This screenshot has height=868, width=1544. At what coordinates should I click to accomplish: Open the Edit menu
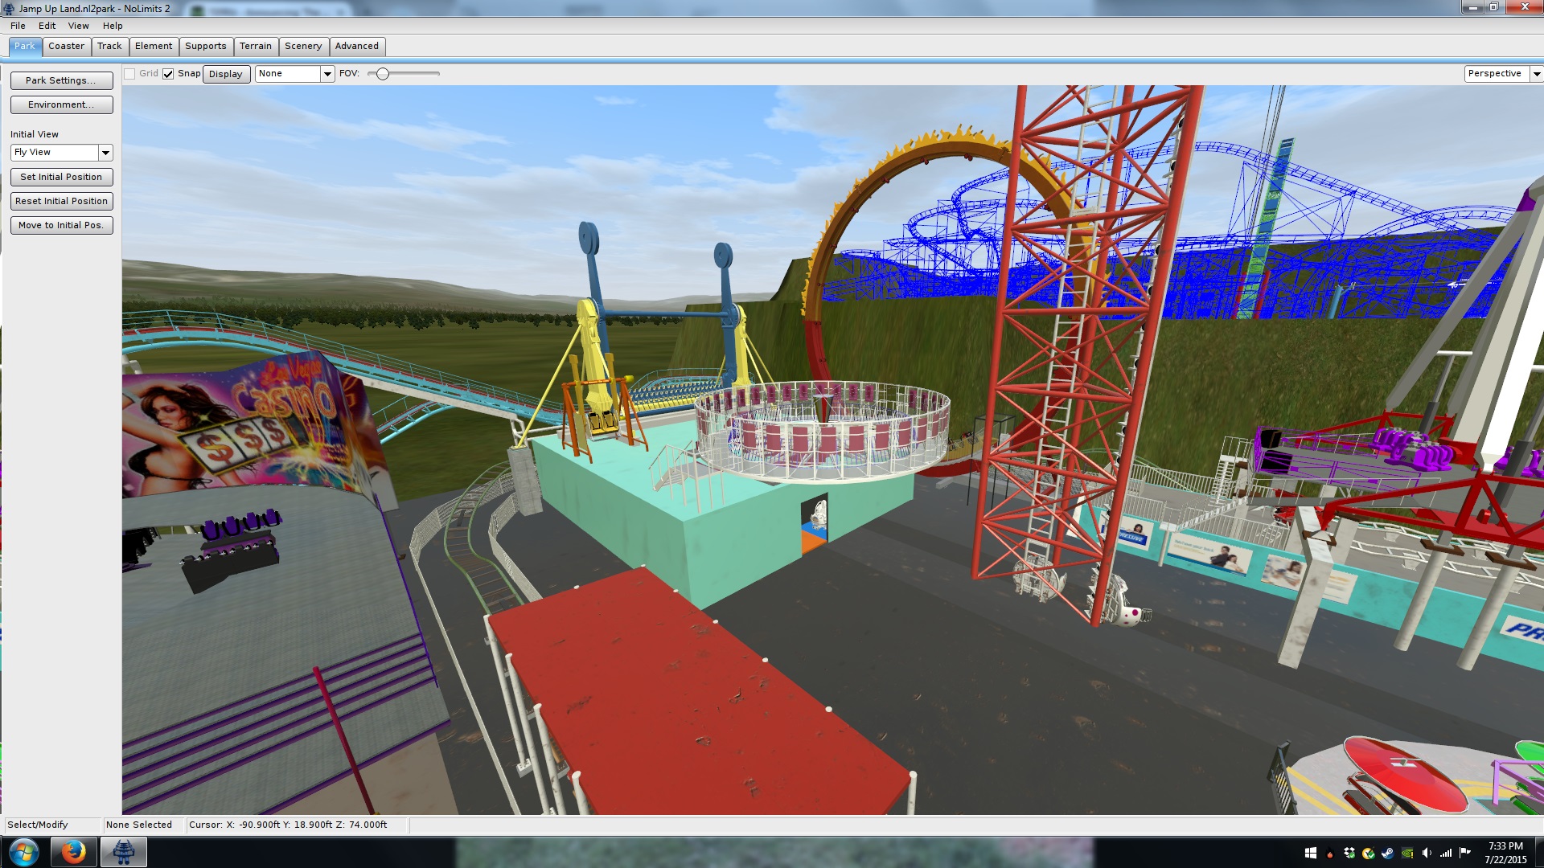click(47, 26)
